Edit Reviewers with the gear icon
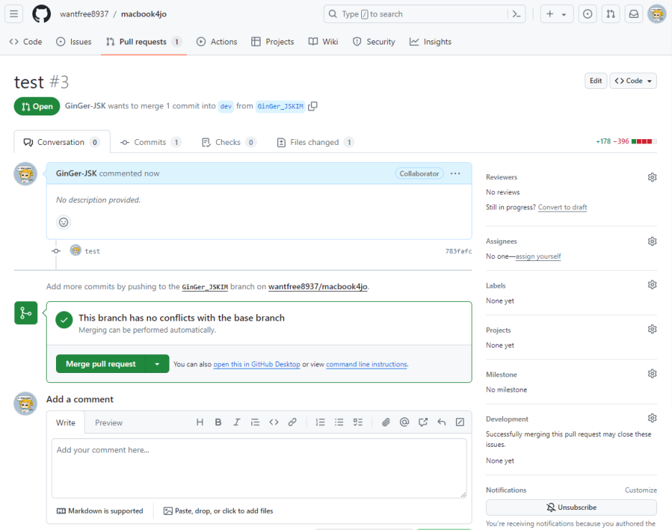The width and height of the screenshot is (672, 530). (652, 177)
